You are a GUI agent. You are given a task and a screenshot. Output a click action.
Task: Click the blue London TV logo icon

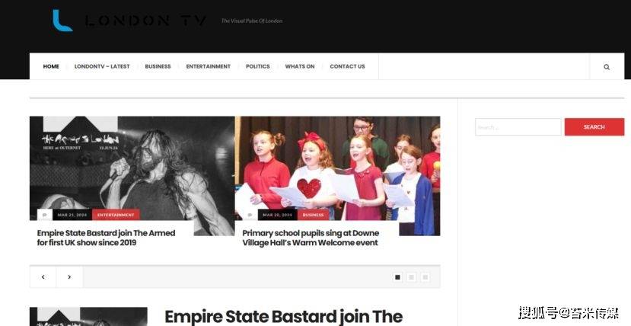coord(62,21)
